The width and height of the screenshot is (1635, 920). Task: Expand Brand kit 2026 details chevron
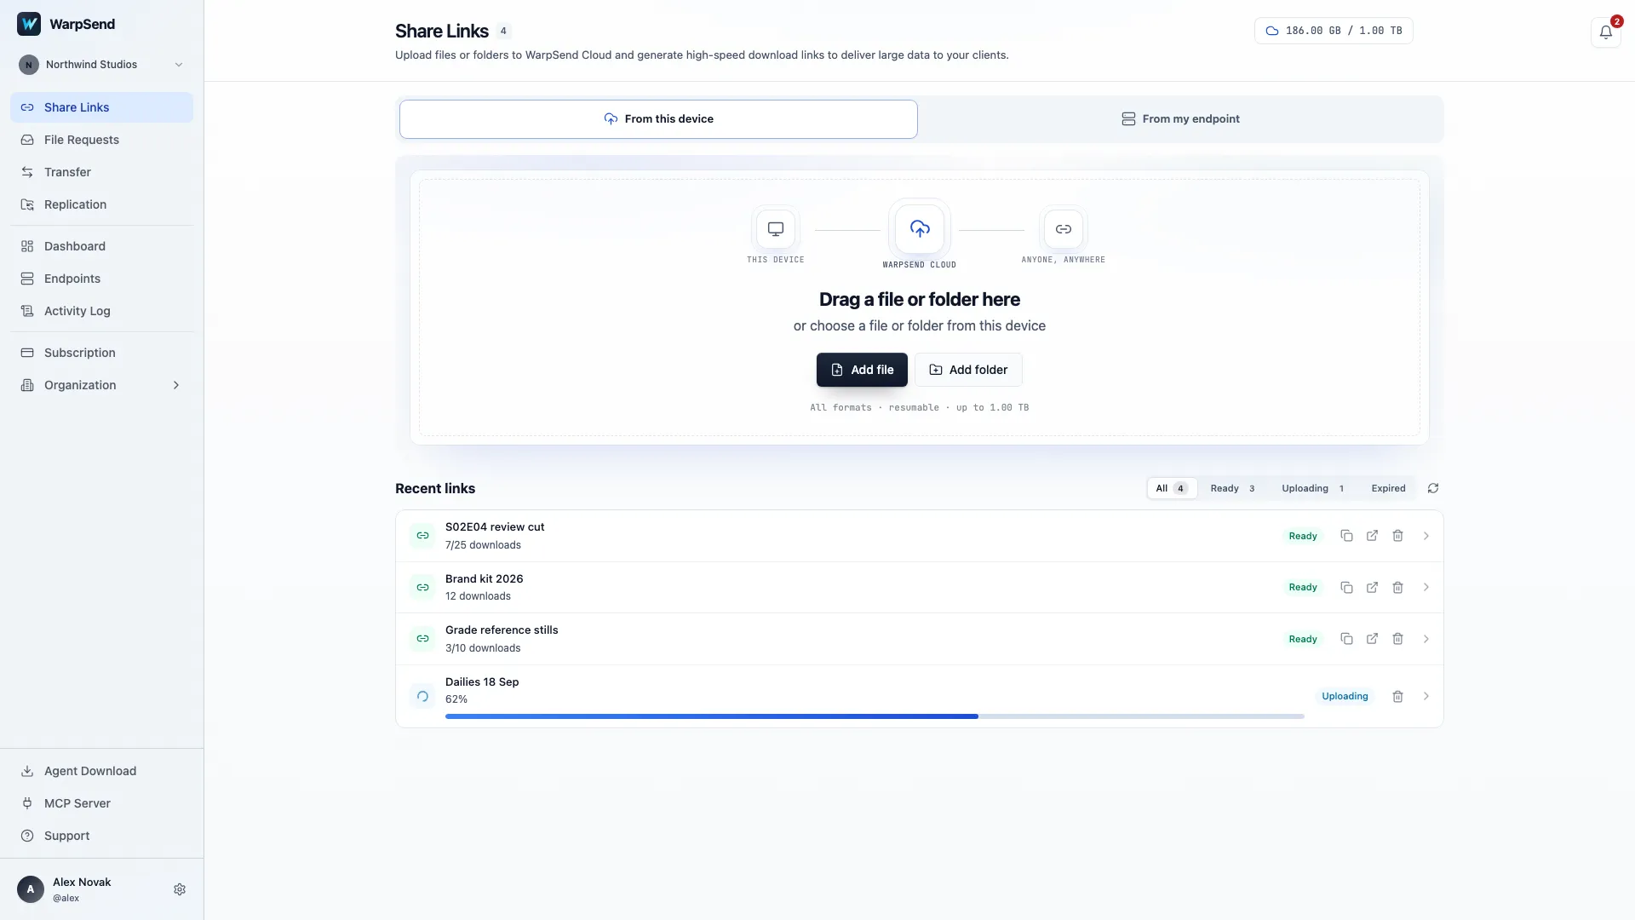(x=1426, y=588)
